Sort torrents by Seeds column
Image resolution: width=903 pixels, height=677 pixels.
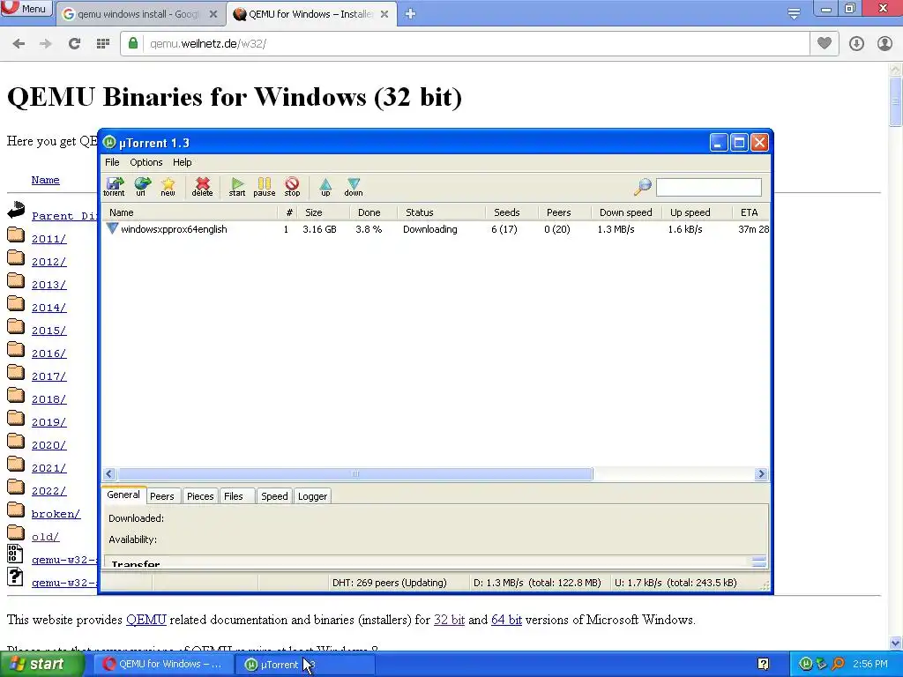tap(511, 212)
